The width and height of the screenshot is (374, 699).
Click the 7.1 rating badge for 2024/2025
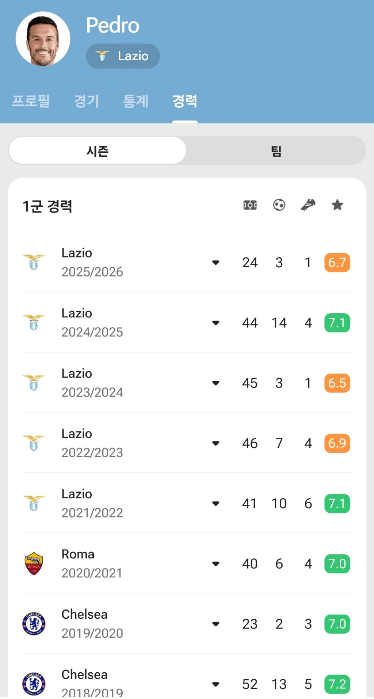click(337, 323)
